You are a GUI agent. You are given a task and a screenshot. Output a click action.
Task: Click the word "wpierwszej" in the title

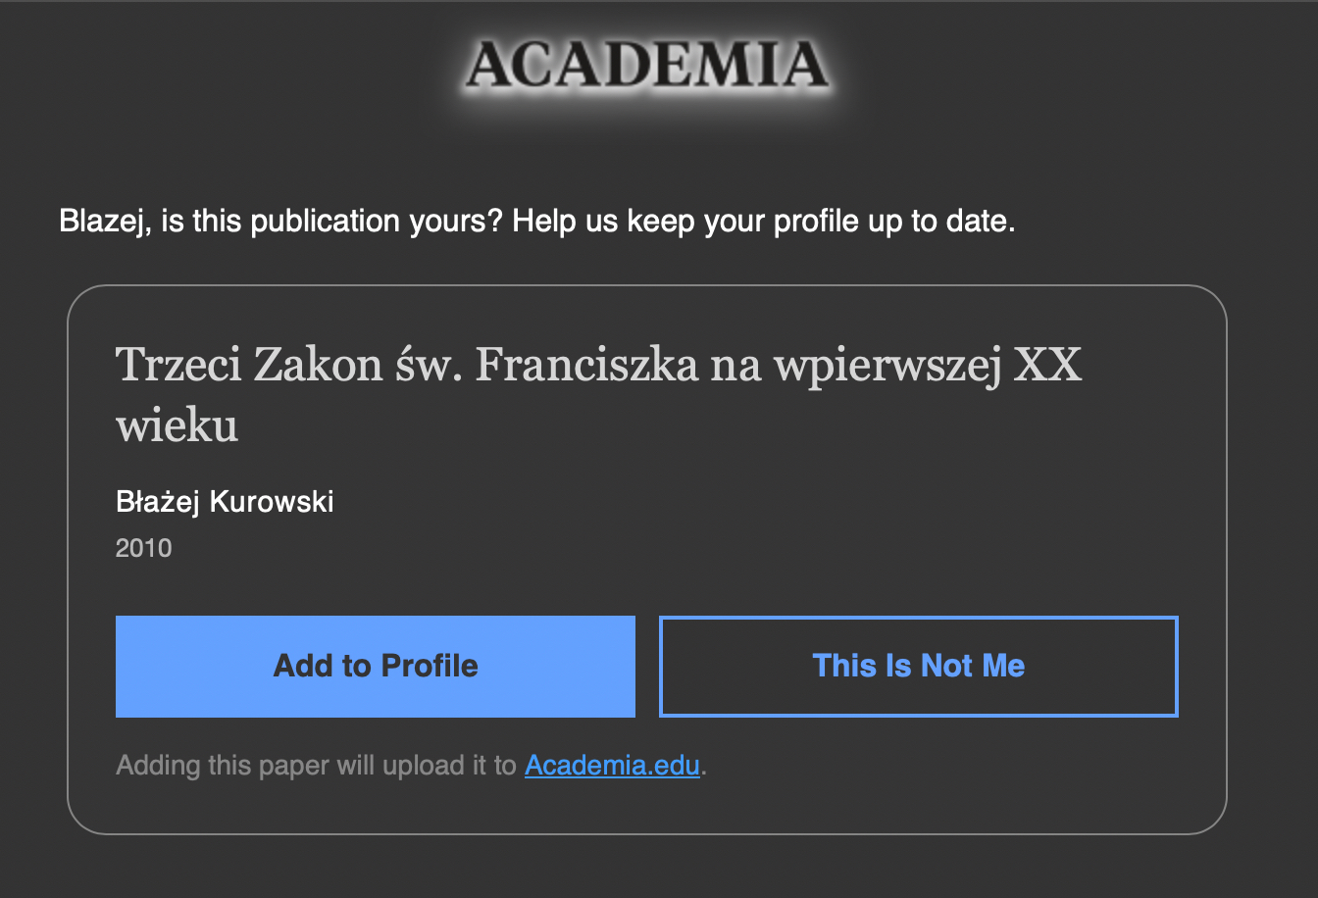pos(887,366)
